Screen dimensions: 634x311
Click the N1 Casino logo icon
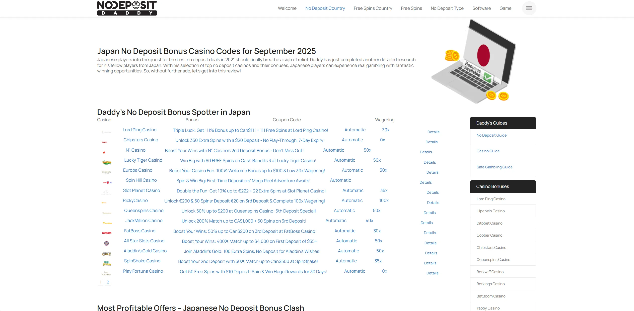pos(104,152)
